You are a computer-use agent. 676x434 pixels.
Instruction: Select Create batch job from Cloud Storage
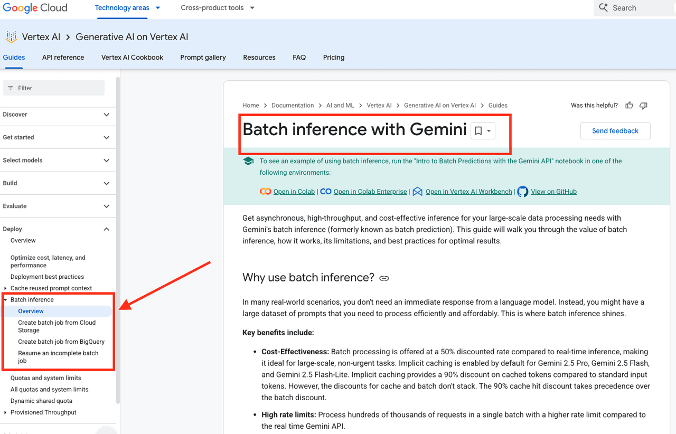pos(57,326)
